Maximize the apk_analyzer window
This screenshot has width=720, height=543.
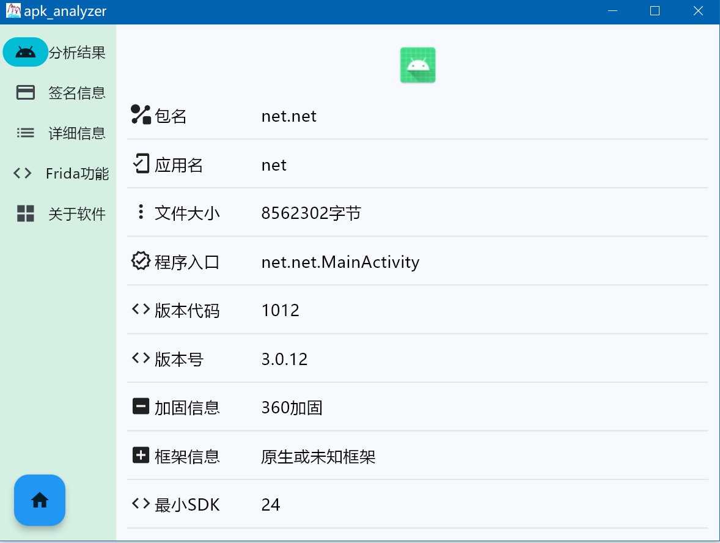tap(655, 11)
